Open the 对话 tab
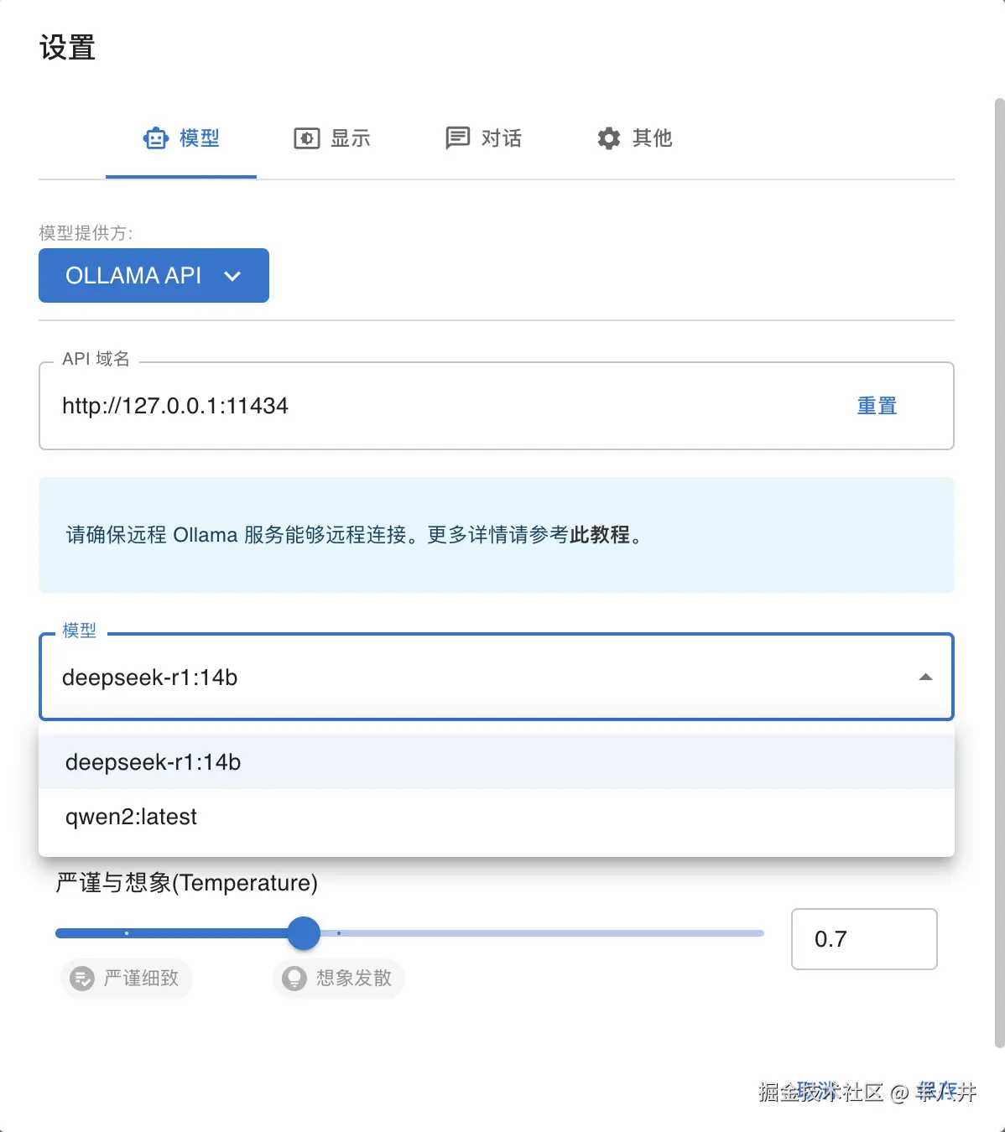This screenshot has height=1132, width=1005. pyautogui.click(x=483, y=138)
